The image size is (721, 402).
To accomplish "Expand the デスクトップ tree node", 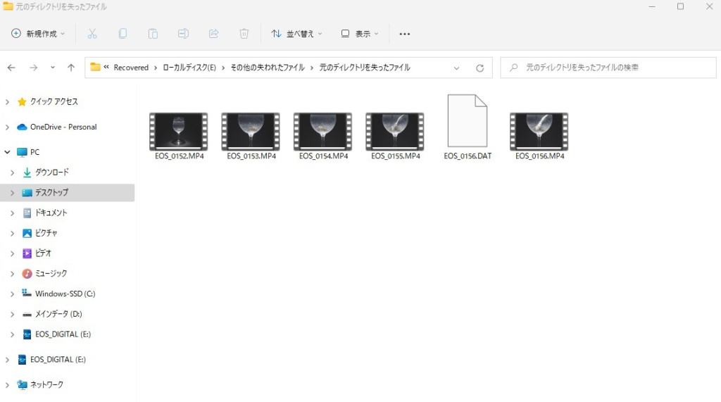I will click(13, 193).
